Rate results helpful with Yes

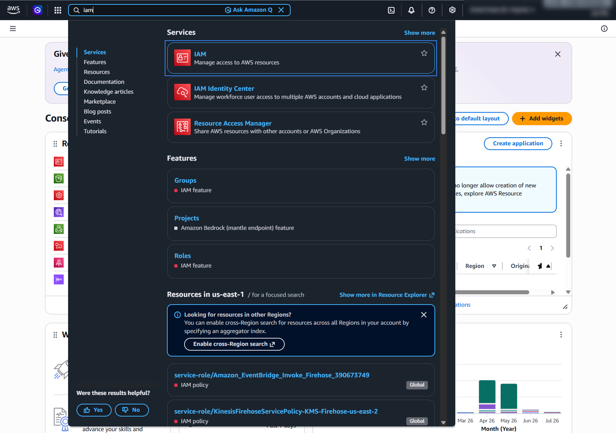94,410
